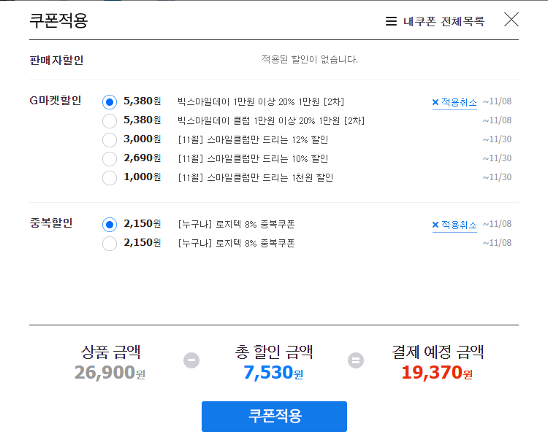This screenshot has width=548, height=437.
Task: Click the 19,370원 payment amount
Action: tap(437, 372)
